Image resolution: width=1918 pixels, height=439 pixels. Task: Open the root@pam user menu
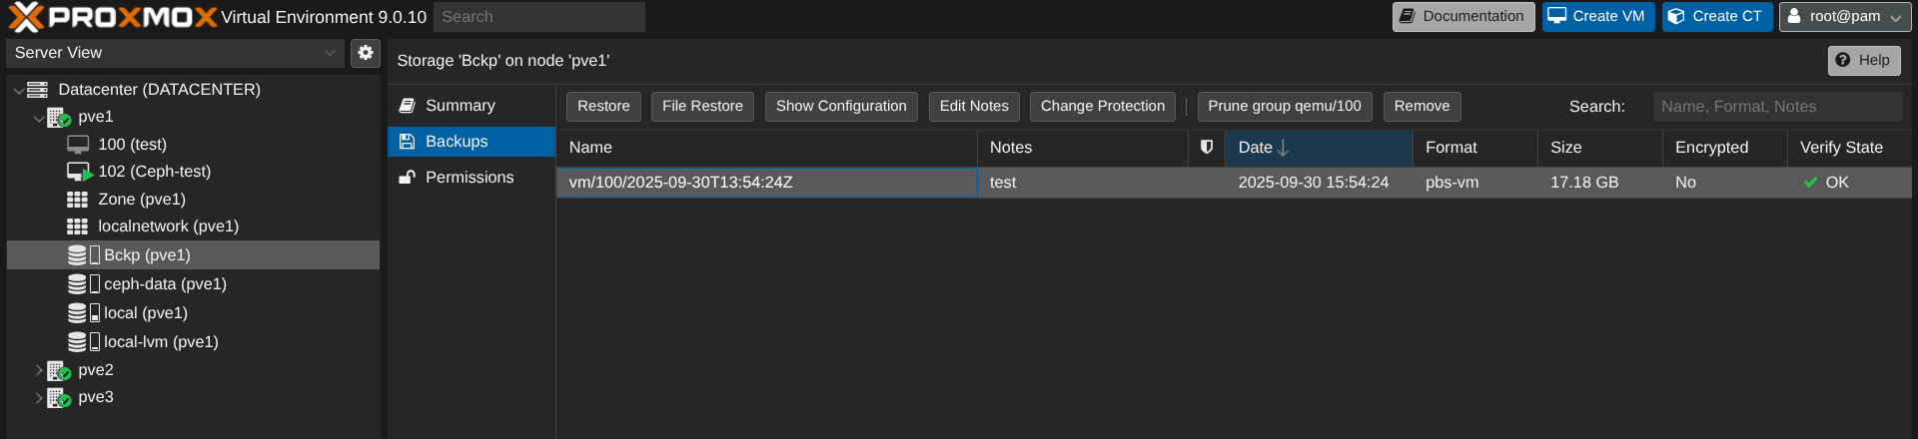pos(1844,17)
